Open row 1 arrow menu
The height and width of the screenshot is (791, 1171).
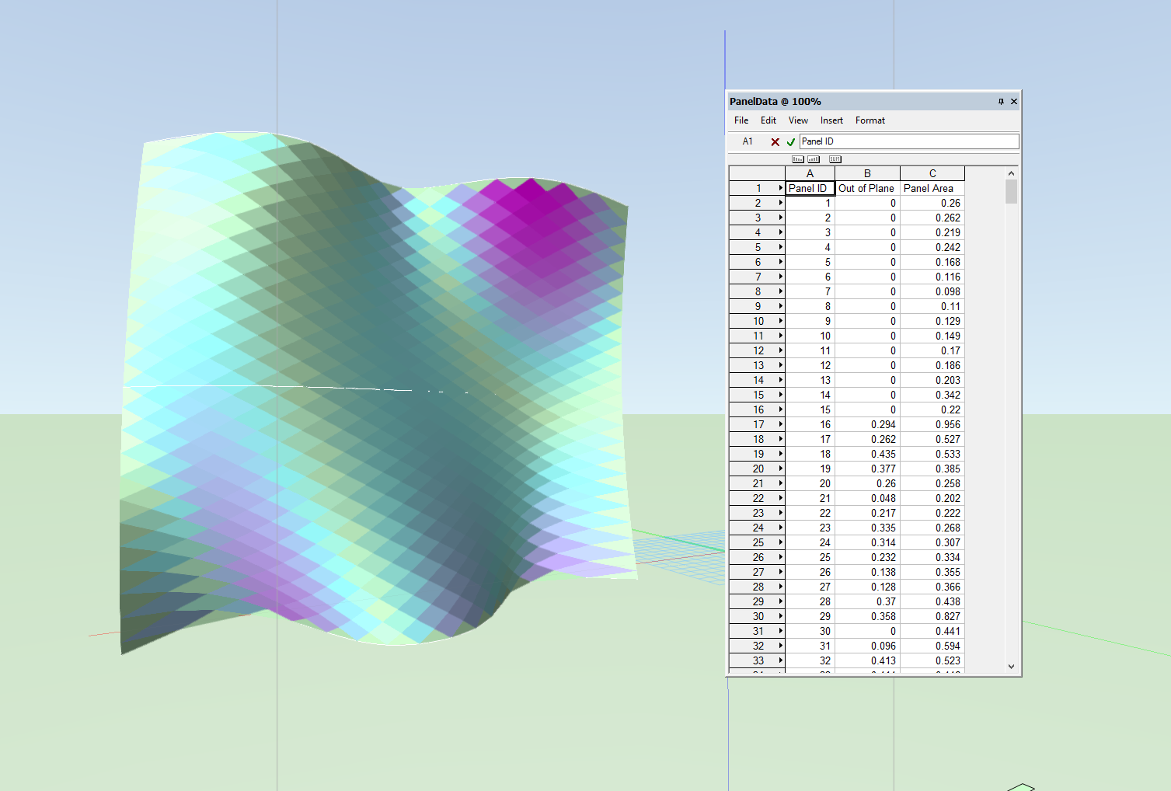780,188
